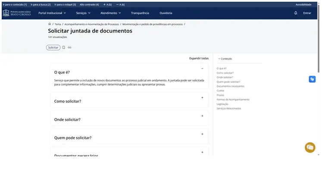322x177 pixels.
Task: Click the 'Expandir todas' link
Action: point(199,58)
